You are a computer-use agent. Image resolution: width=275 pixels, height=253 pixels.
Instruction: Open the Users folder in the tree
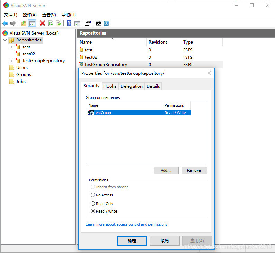coord(22,68)
